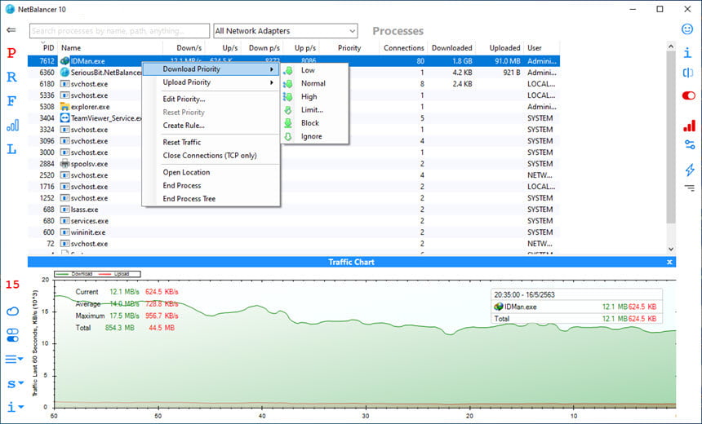Sort by Priority column header
Viewport: 702px width, 424px height.
click(x=349, y=48)
